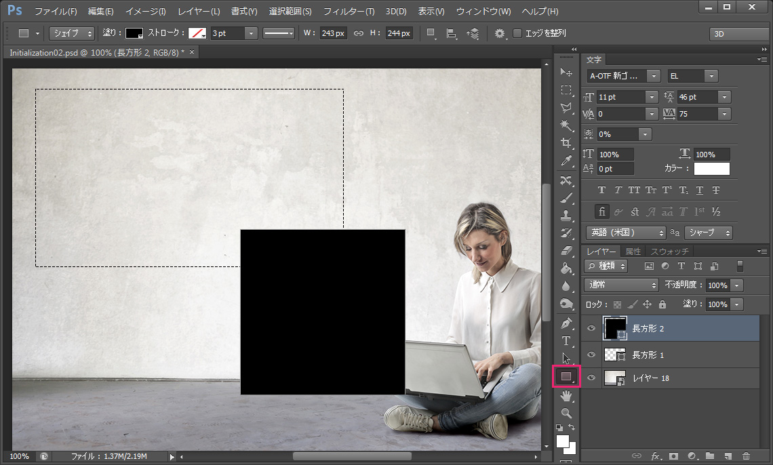Select the 長方形 1 layer thumbnail
773x465 pixels.
tap(616, 355)
